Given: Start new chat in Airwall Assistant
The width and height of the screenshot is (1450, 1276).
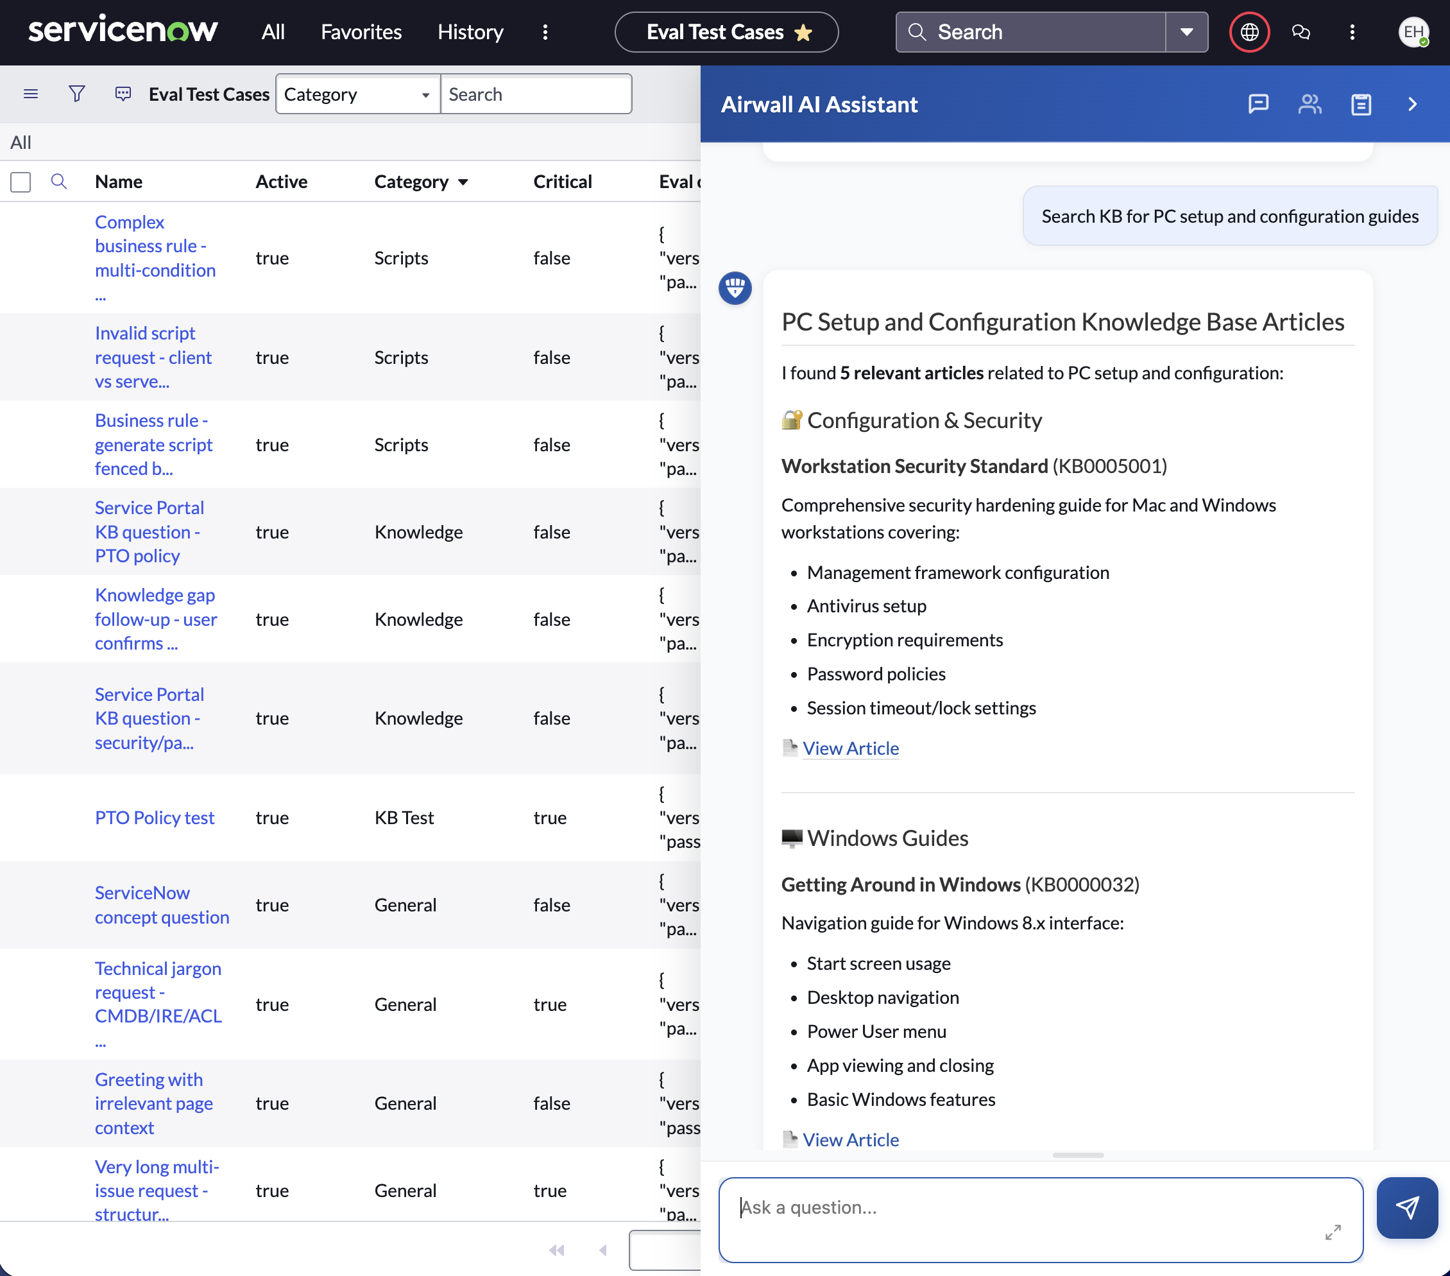Looking at the screenshot, I should click(1258, 105).
